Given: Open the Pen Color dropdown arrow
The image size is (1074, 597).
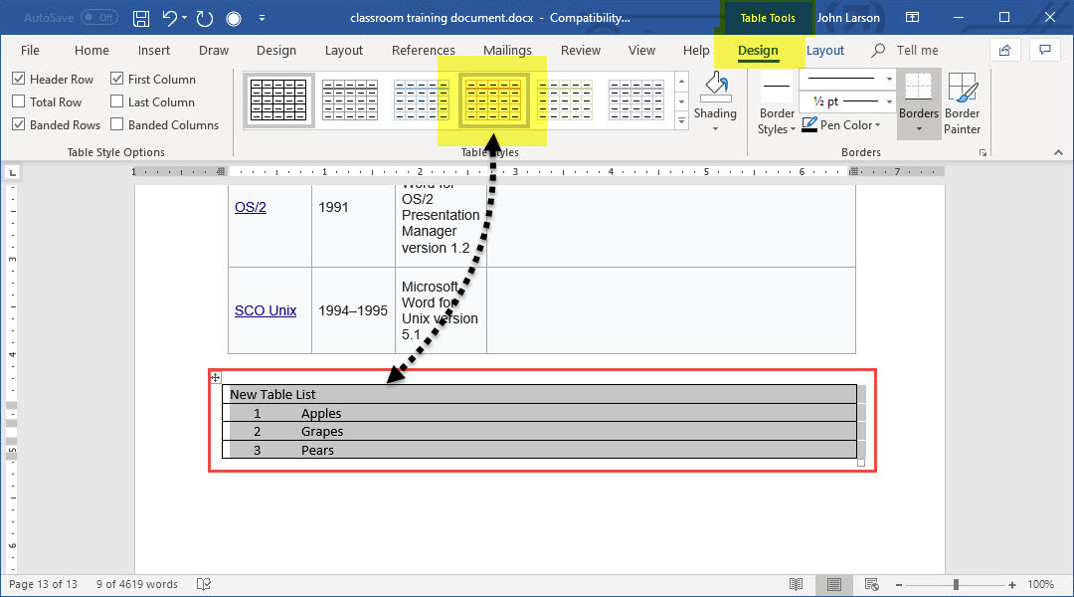Looking at the screenshot, I should [878, 125].
